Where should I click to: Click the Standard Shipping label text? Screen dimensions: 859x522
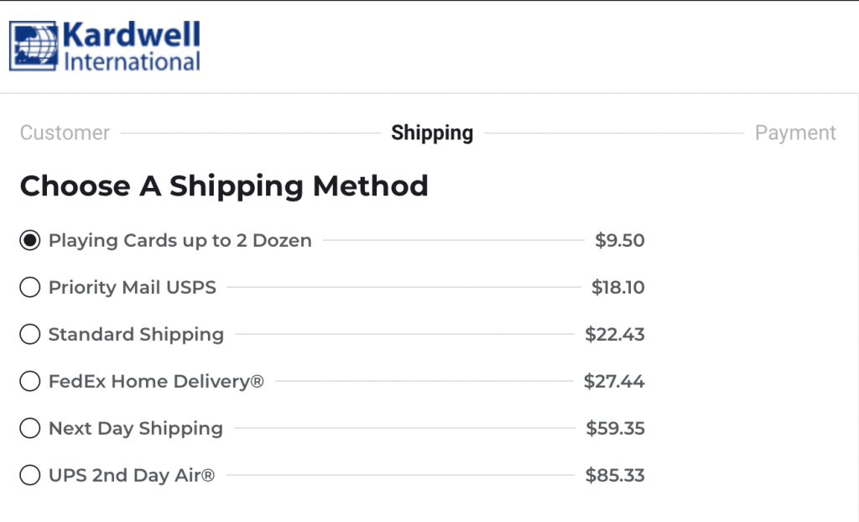tap(136, 335)
